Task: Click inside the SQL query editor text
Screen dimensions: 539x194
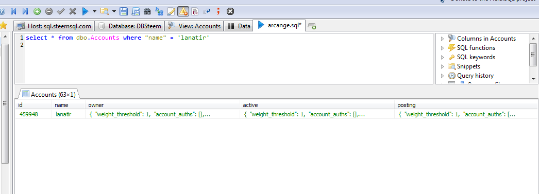Action: tap(117, 38)
